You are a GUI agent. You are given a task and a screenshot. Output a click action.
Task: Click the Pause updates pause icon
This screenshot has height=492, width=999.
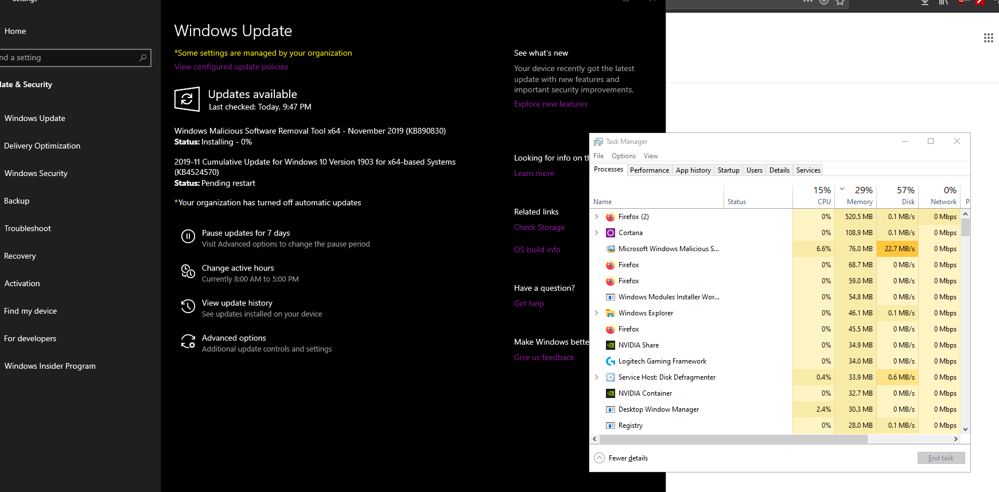tap(188, 236)
